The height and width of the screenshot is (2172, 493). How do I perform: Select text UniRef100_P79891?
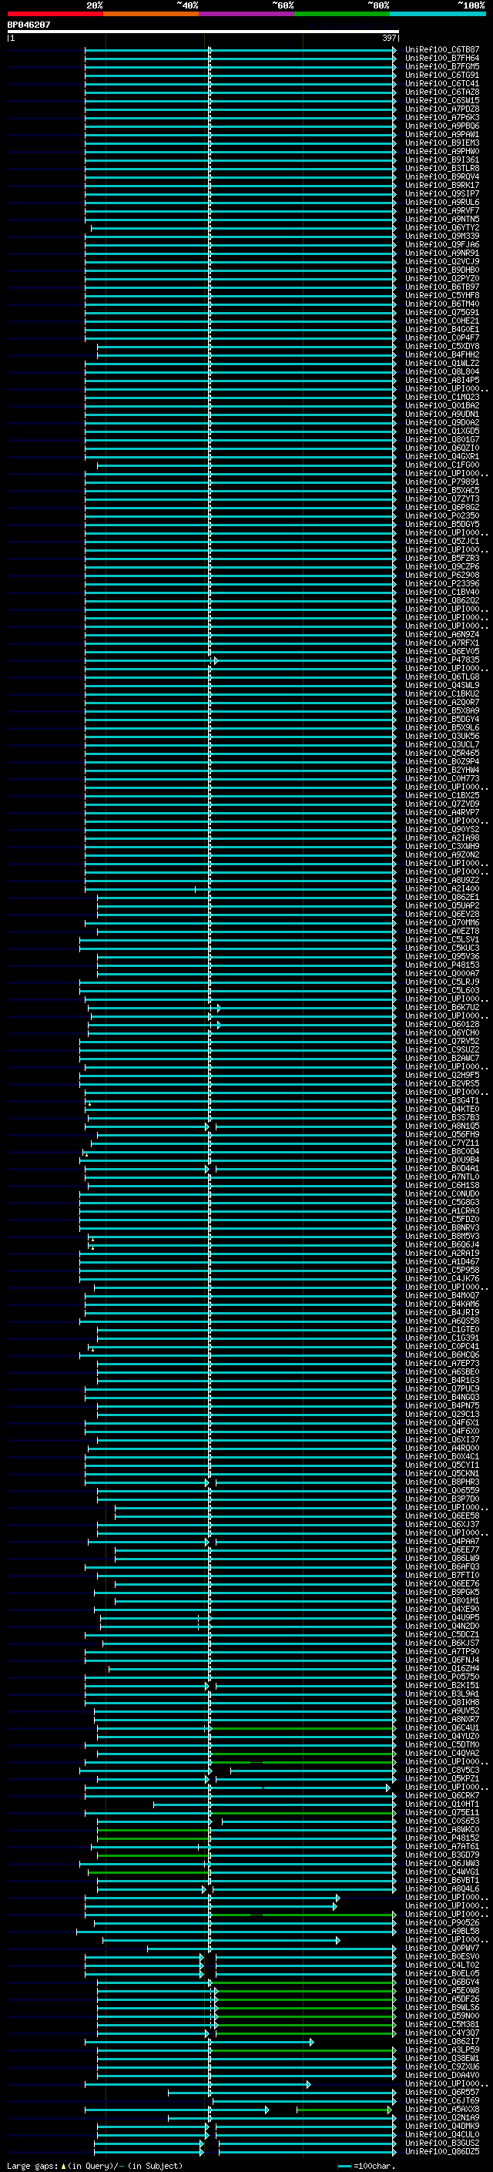coord(442,482)
